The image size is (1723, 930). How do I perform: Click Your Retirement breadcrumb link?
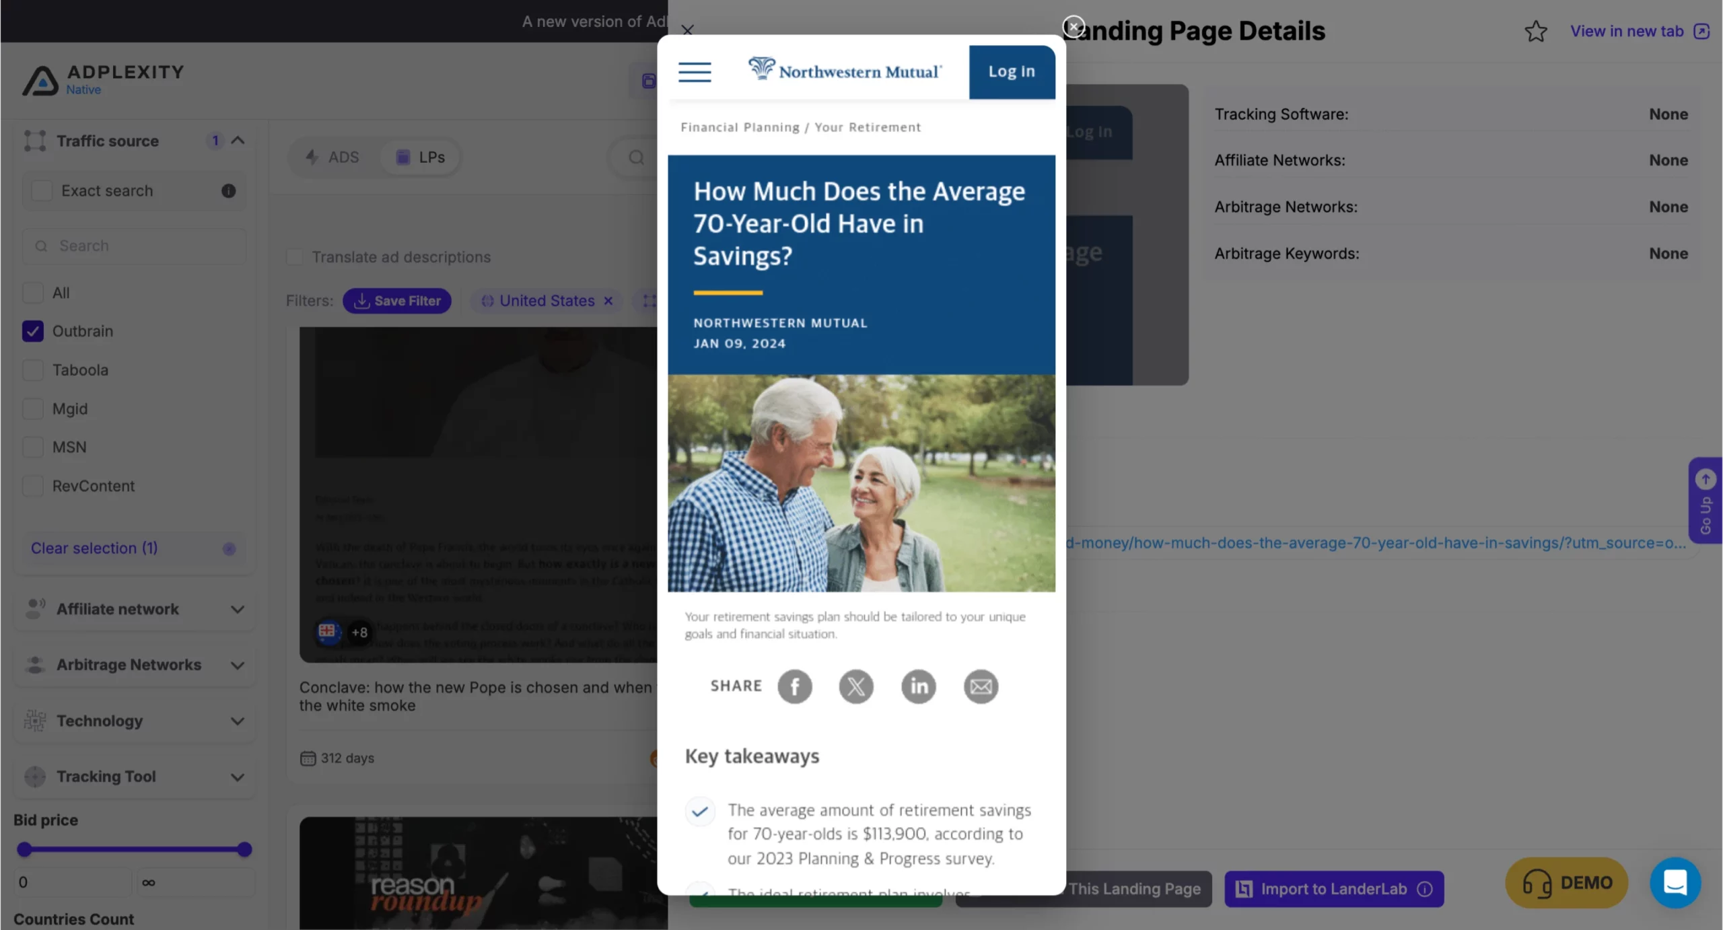click(868, 127)
